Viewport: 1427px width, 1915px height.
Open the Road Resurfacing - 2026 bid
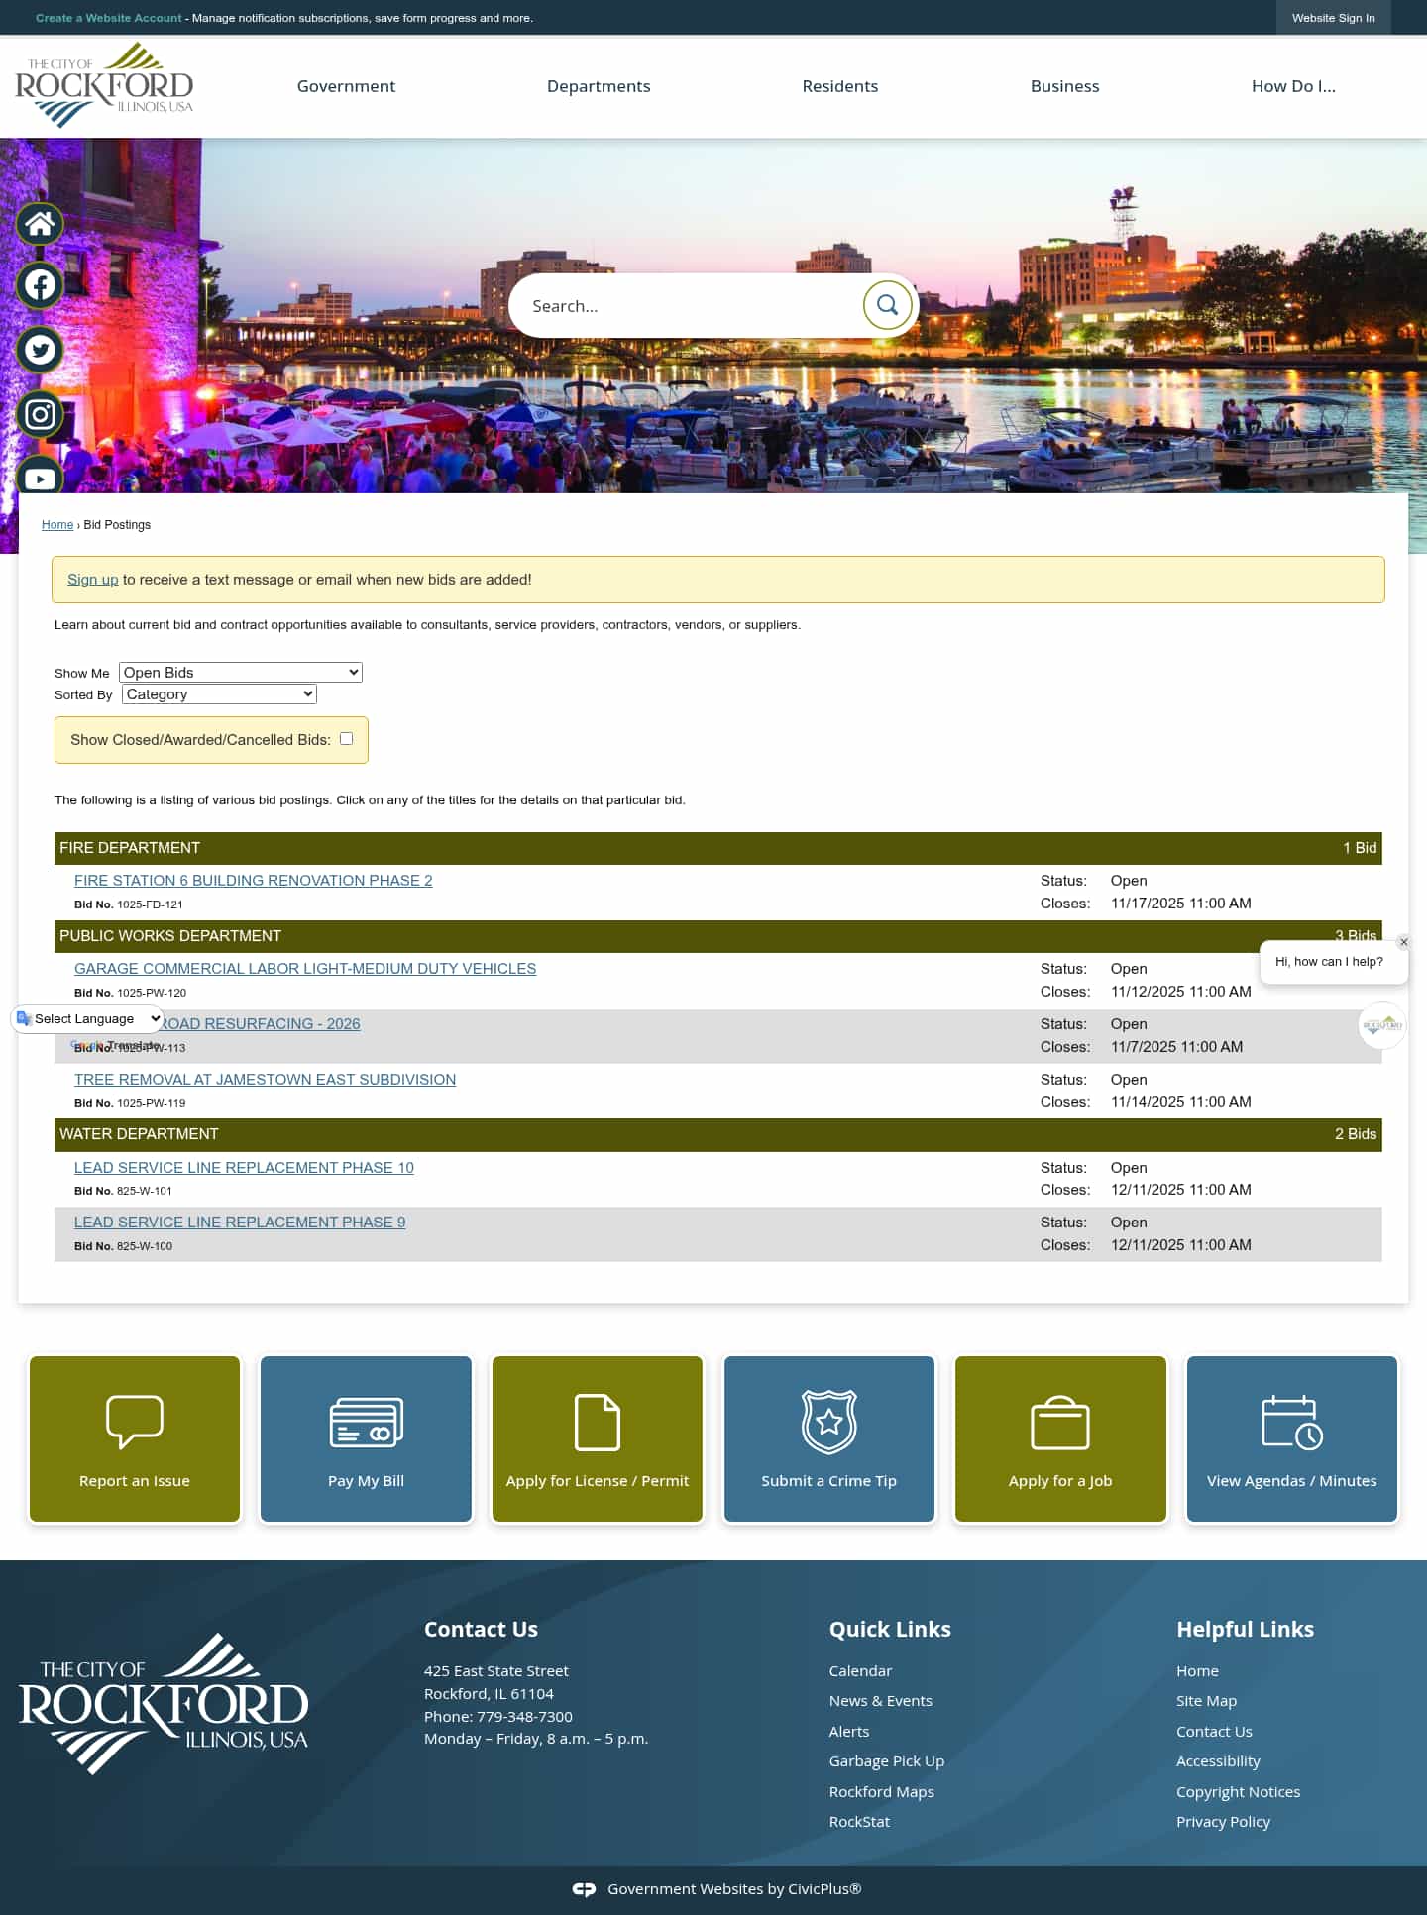pos(260,1024)
